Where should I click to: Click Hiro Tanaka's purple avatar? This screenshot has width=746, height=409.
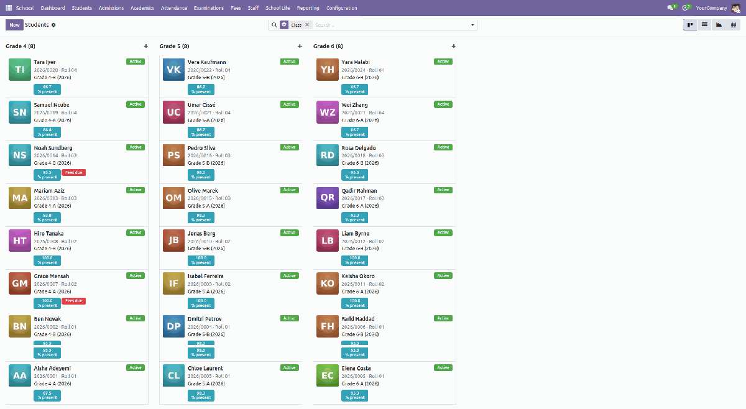point(20,241)
